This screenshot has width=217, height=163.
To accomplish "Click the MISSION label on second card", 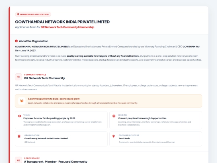I will click(122, 115).
